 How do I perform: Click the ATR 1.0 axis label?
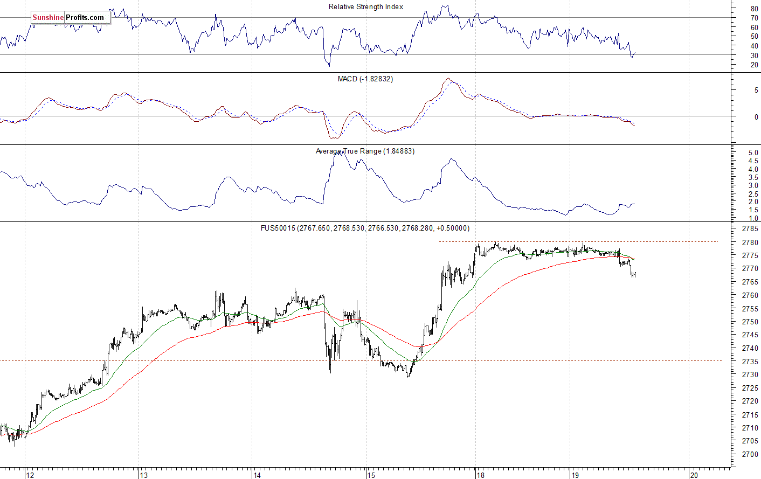[753, 218]
